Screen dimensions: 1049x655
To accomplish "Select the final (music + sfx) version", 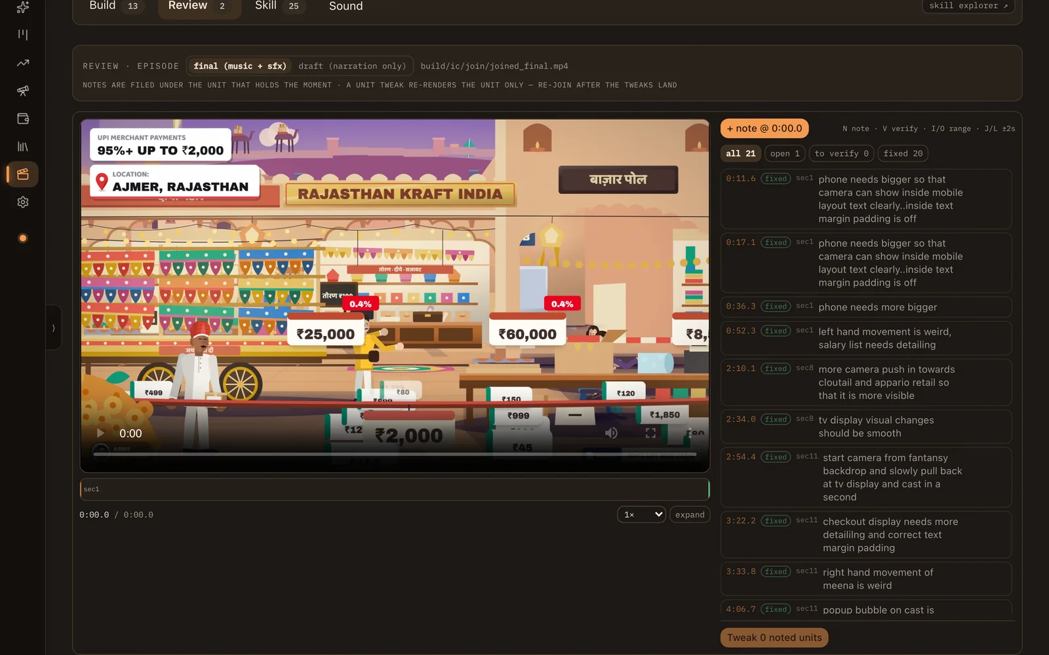I will 240,66.
